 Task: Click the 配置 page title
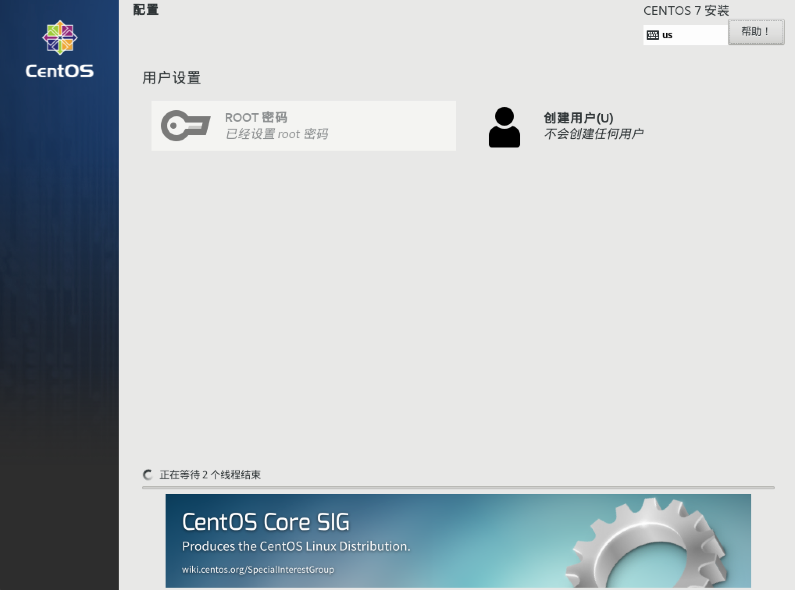pos(146,9)
